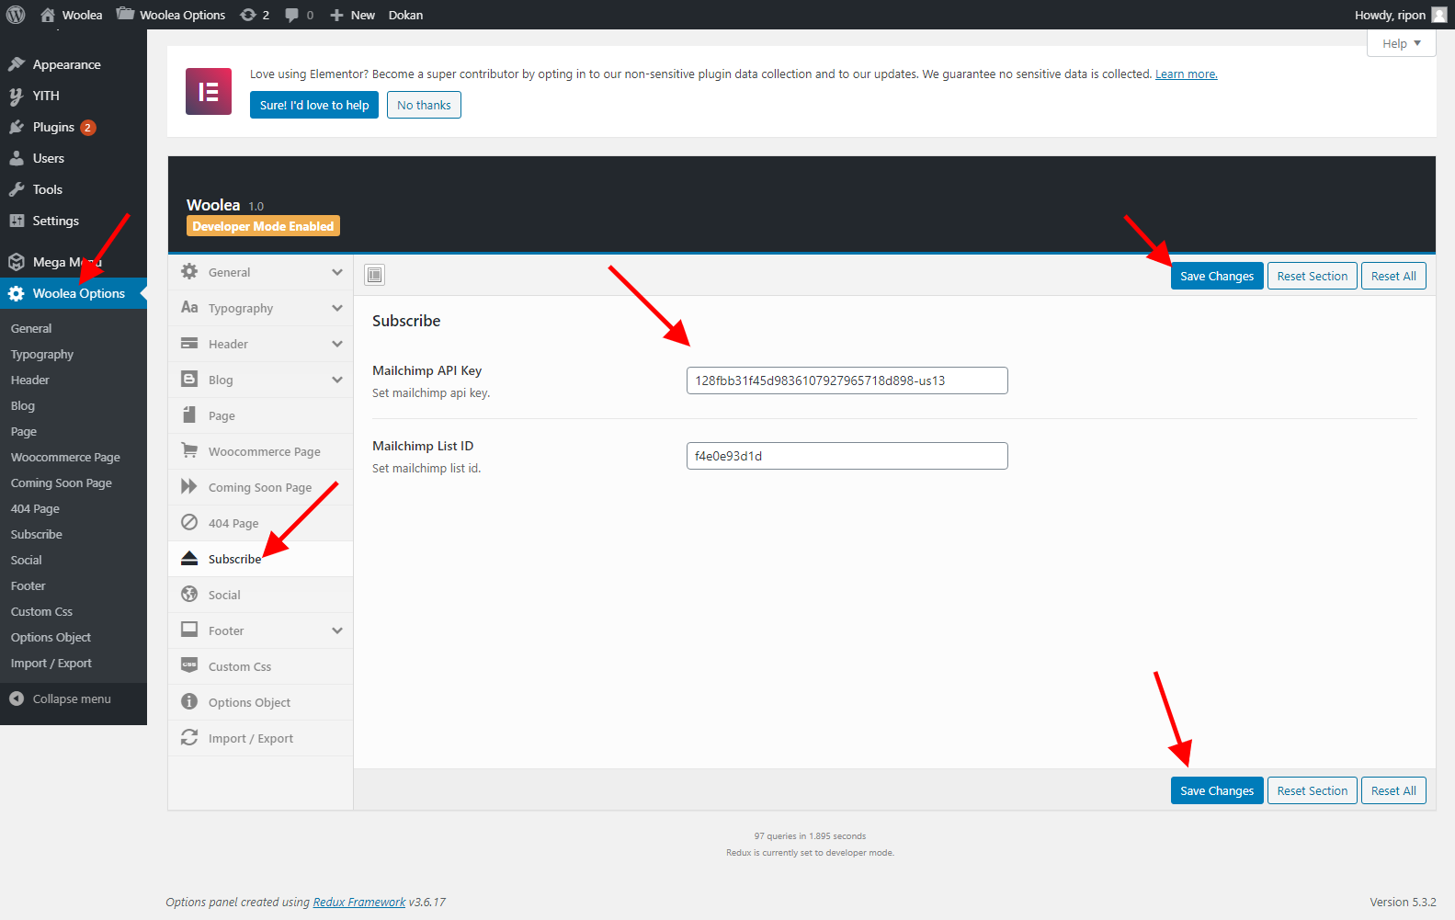Click the top Save Changes button
This screenshot has width=1455, height=920.
1217,276
